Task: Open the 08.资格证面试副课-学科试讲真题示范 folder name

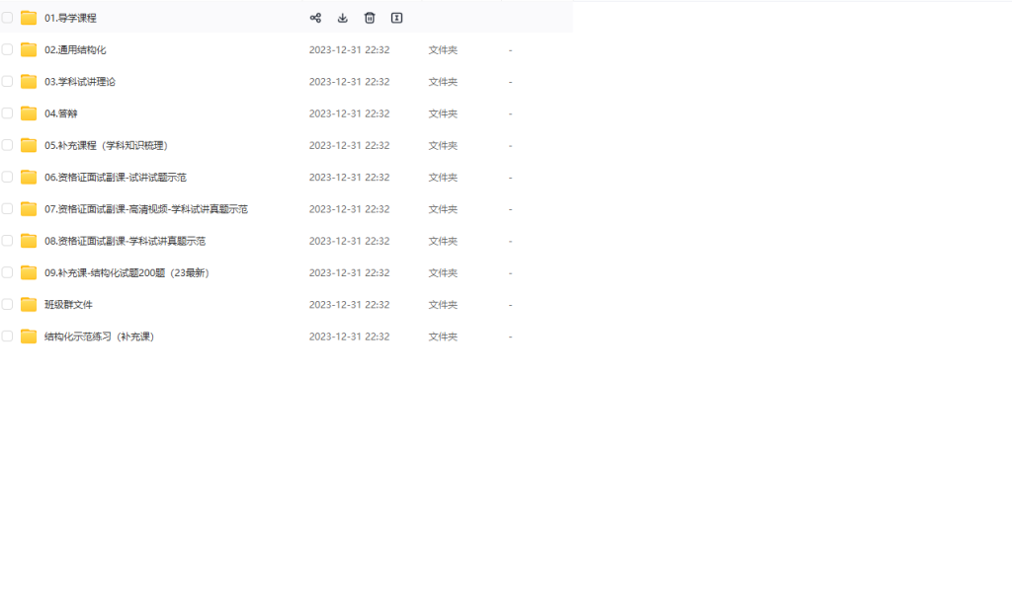Action: pyautogui.click(x=125, y=241)
